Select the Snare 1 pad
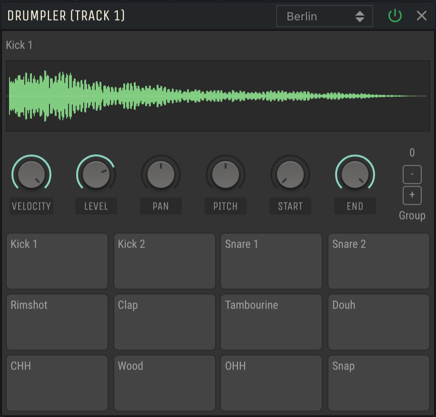This screenshot has height=417, width=436. pos(271,260)
